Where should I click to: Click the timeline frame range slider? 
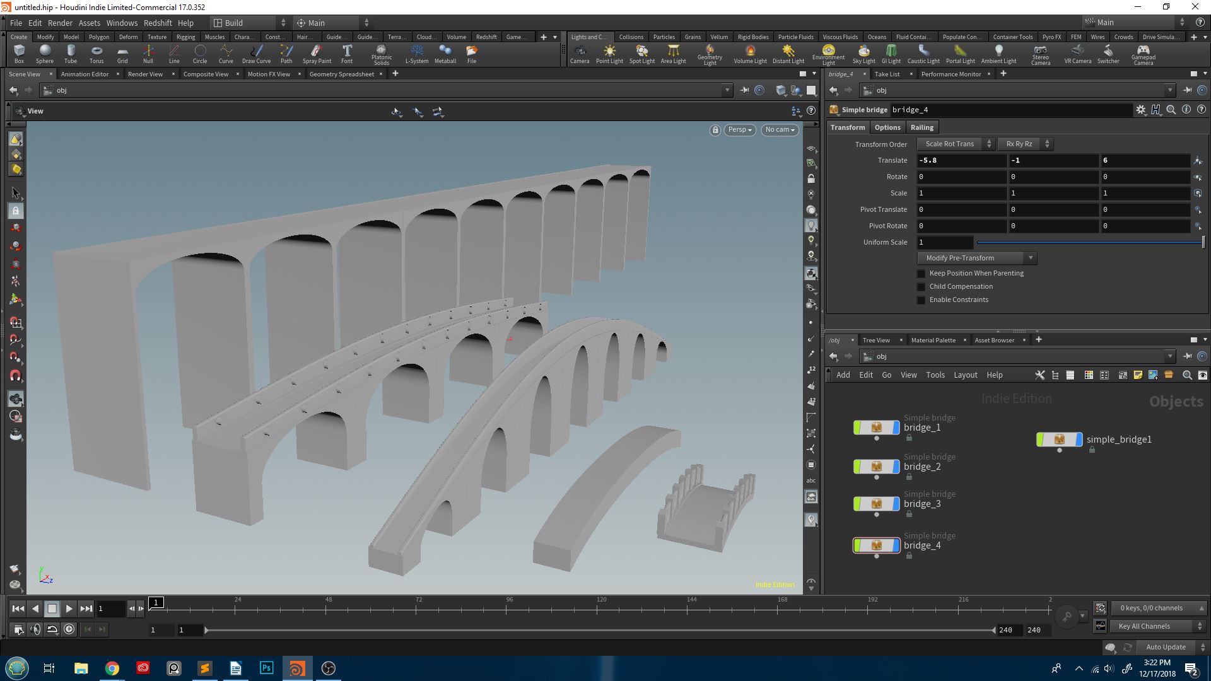(599, 630)
